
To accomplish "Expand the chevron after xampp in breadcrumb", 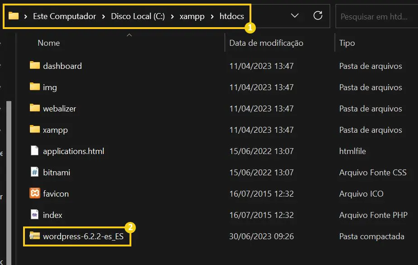I will 212,16.
